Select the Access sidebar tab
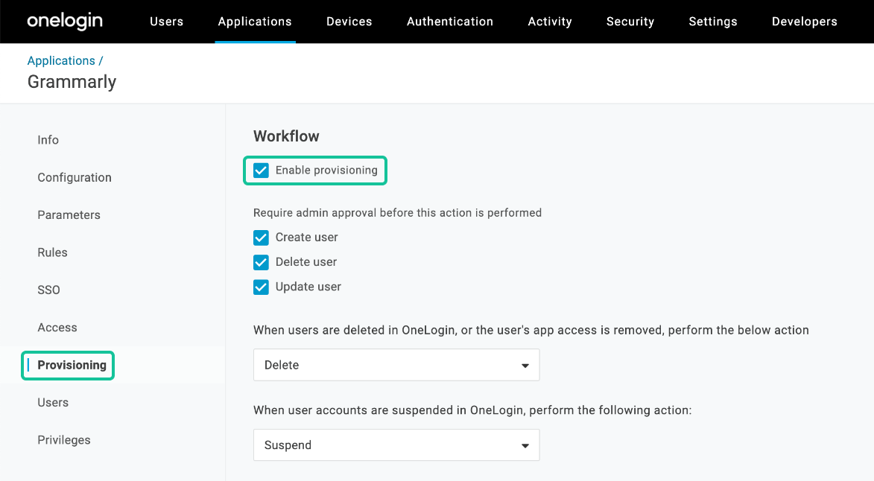Screen dimensions: 874x481 57,328
